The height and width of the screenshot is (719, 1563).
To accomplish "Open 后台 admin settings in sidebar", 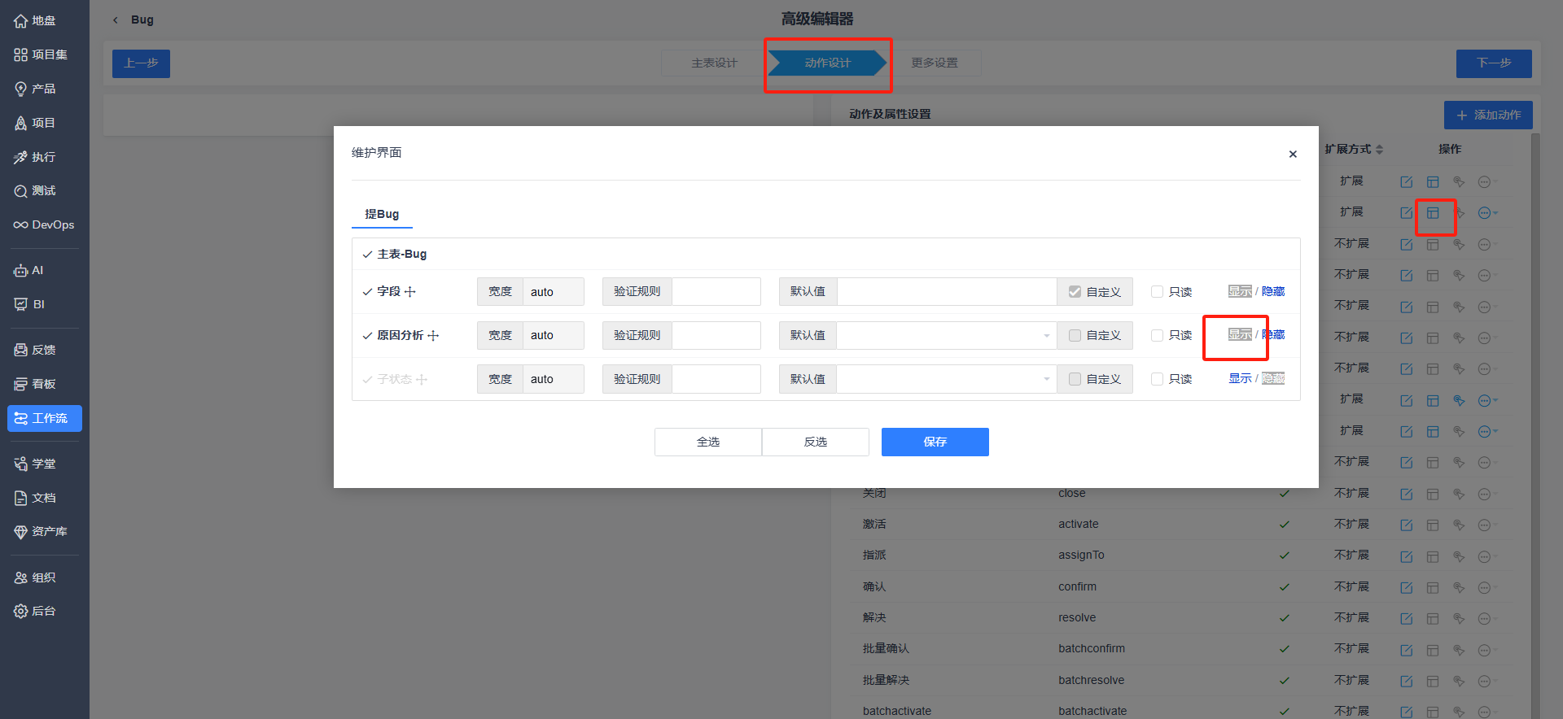I will click(34, 611).
